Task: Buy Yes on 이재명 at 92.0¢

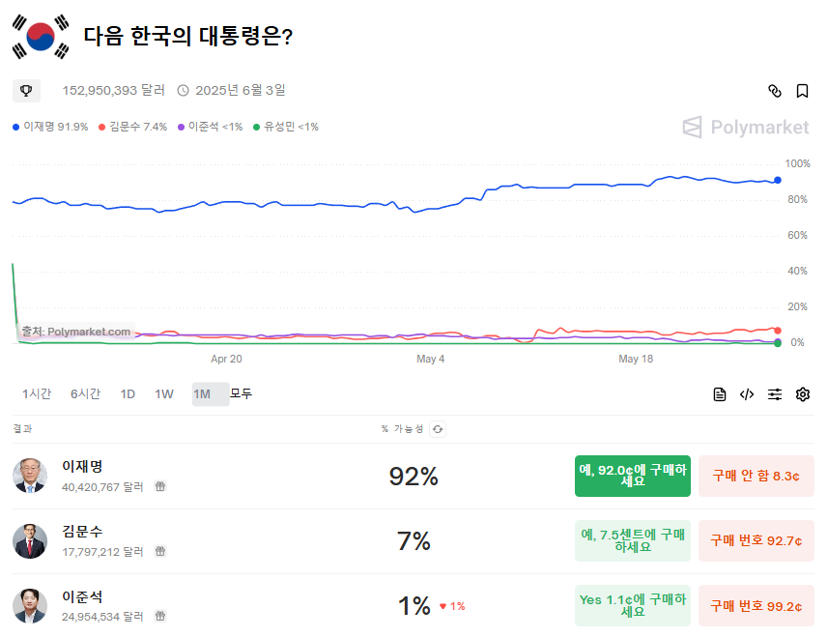Action: (x=633, y=476)
